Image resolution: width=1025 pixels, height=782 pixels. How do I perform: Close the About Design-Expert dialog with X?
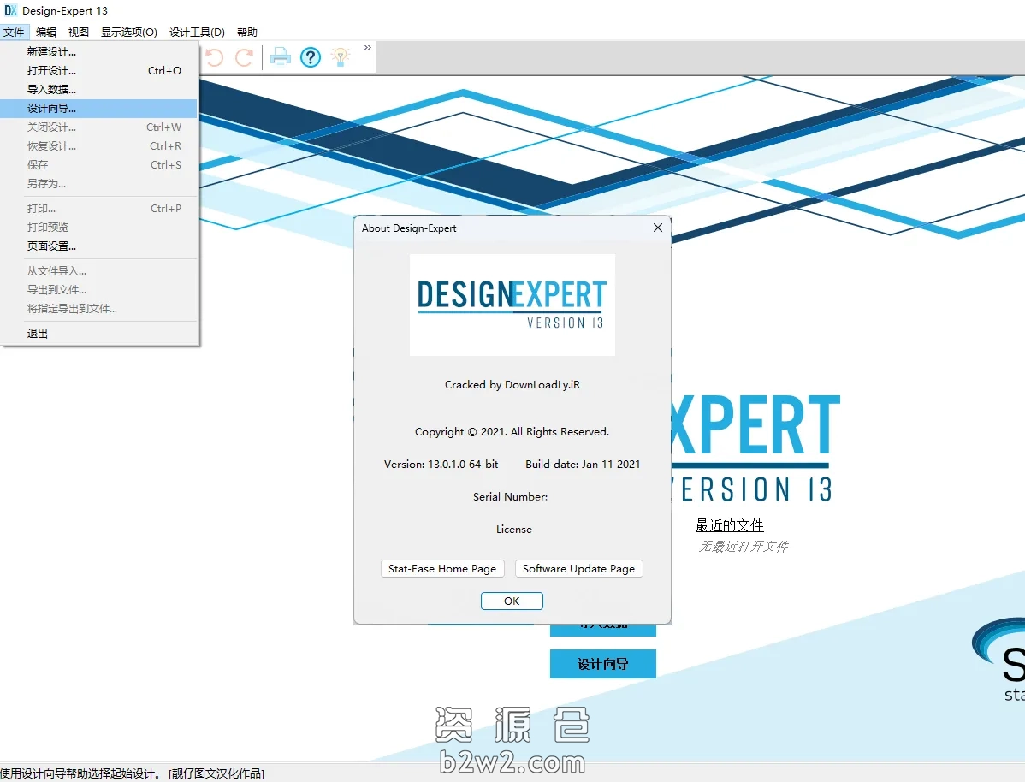tap(657, 228)
